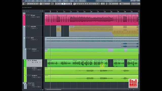The width and height of the screenshot is (162, 91).
Task: Record-enable the 09 bass track
Action: (x=32, y=17)
